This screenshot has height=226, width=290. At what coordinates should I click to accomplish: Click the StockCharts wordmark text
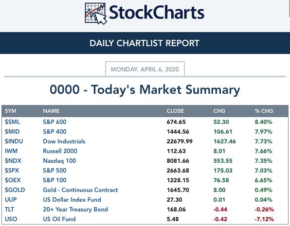pyautogui.click(x=157, y=12)
